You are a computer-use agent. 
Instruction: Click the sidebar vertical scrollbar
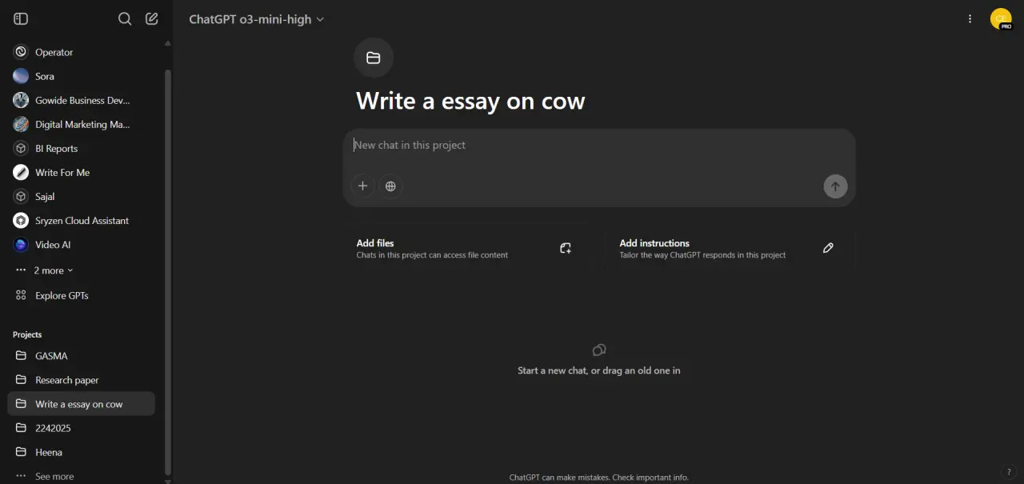(168, 272)
